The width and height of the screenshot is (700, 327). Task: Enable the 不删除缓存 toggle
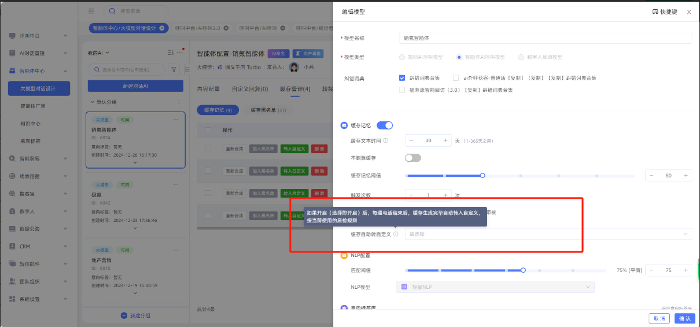point(413,158)
